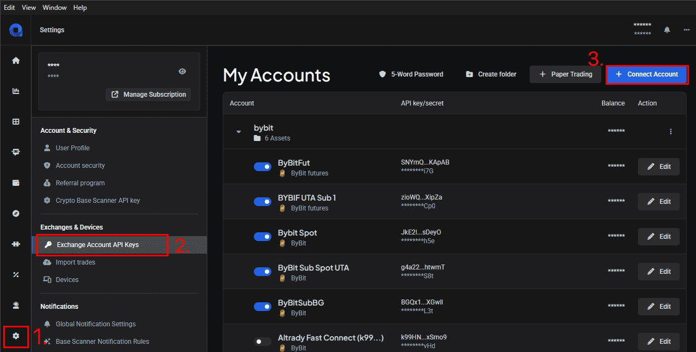Click Create folder
696x352 pixels.
(x=491, y=74)
